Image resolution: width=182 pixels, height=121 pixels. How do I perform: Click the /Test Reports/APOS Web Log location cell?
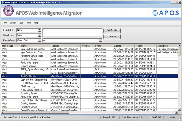click(66, 86)
